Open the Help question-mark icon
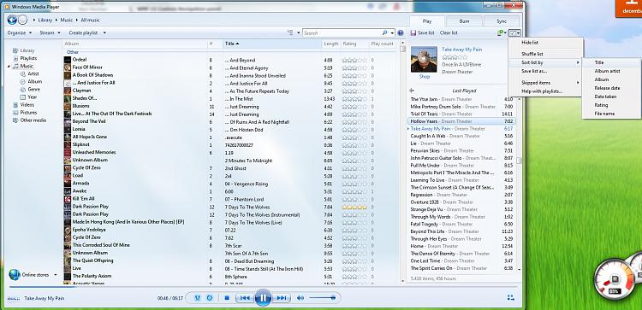 click(x=401, y=33)
